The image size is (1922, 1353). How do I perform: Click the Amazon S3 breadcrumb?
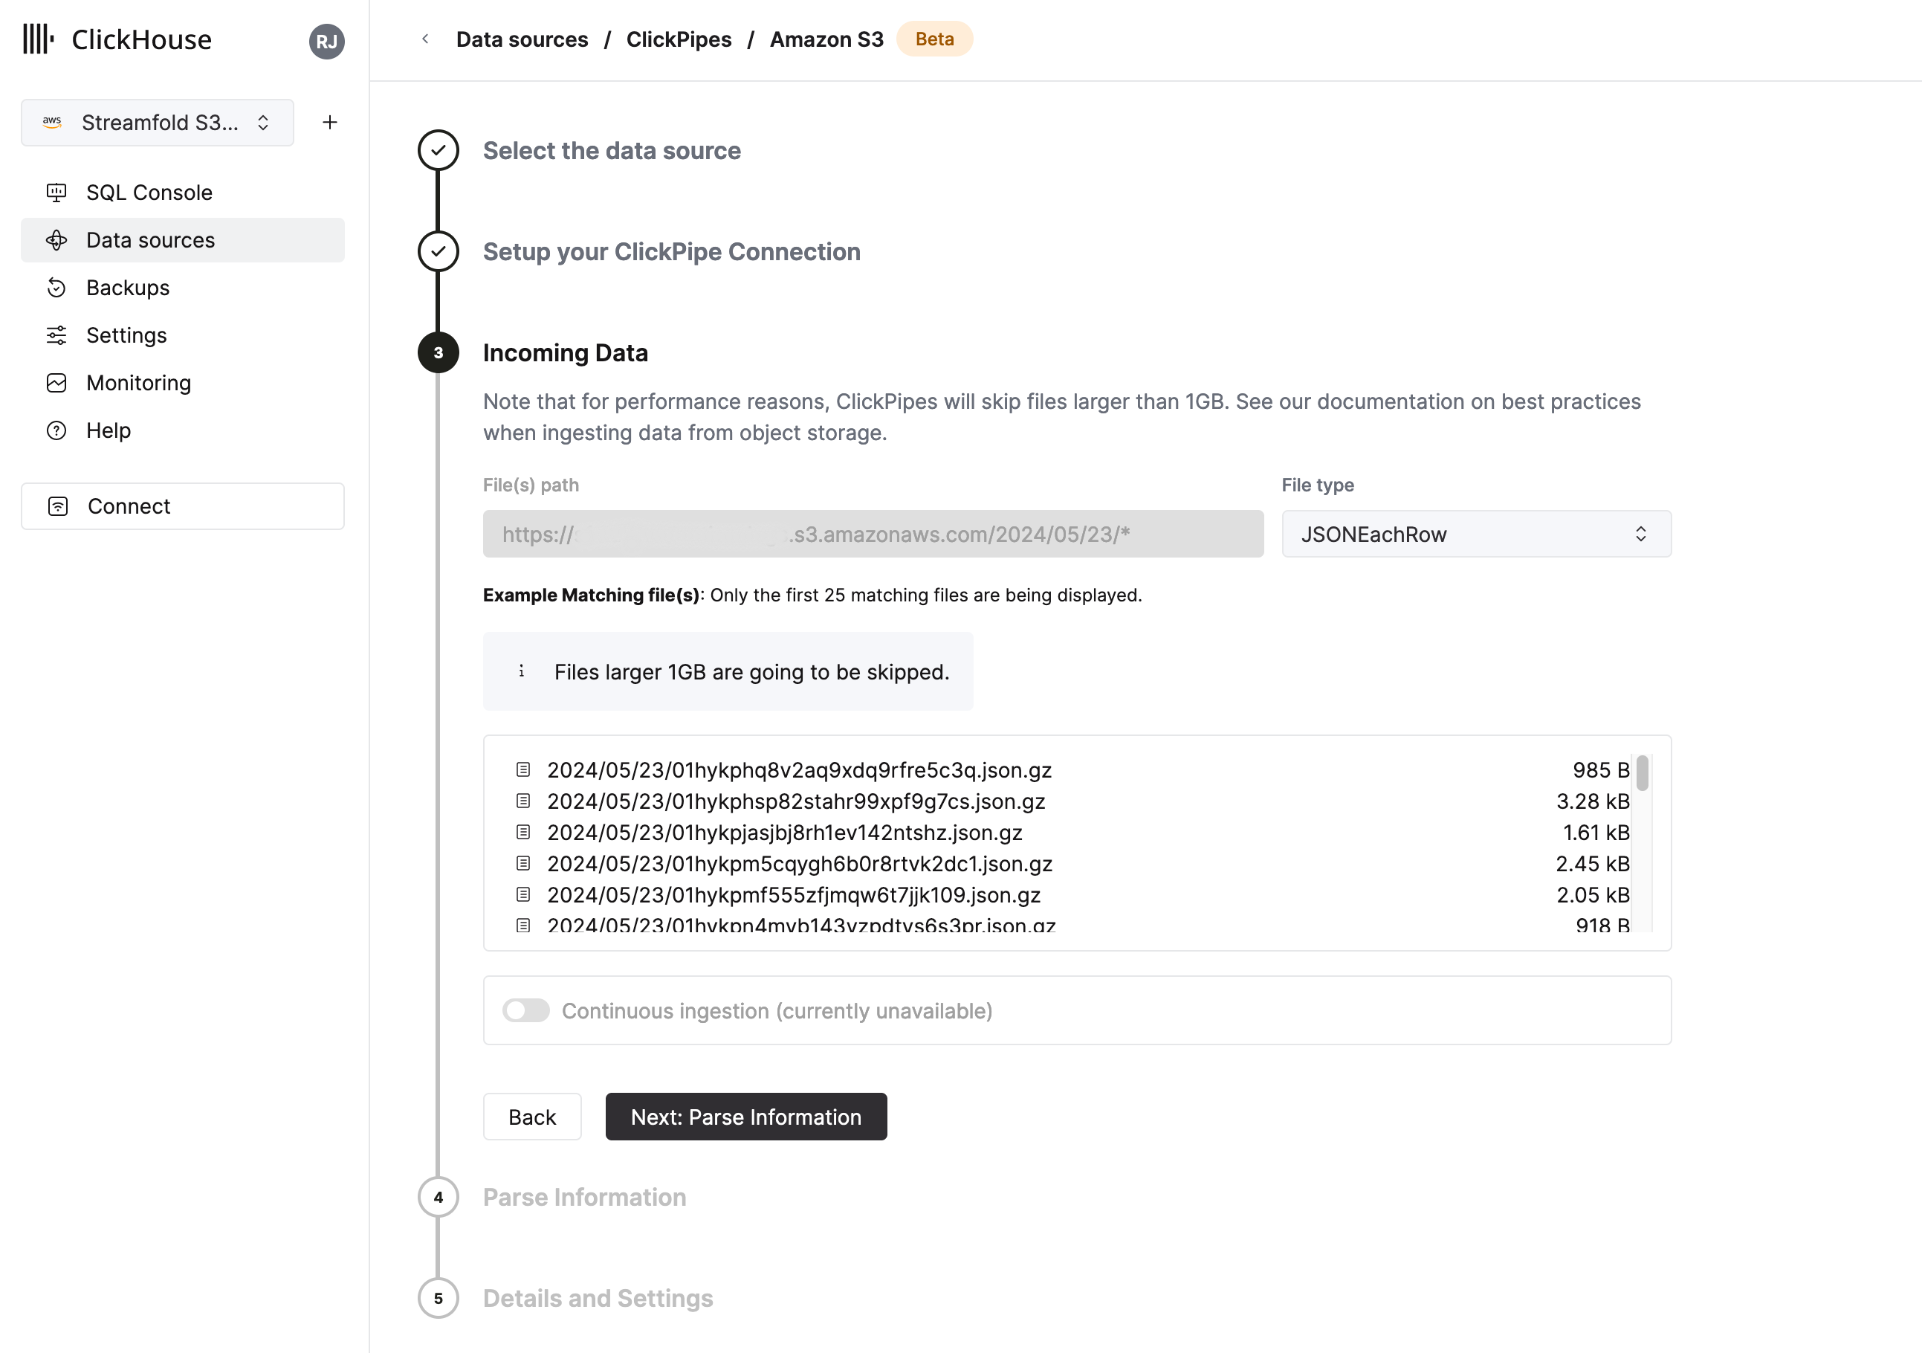826,39
